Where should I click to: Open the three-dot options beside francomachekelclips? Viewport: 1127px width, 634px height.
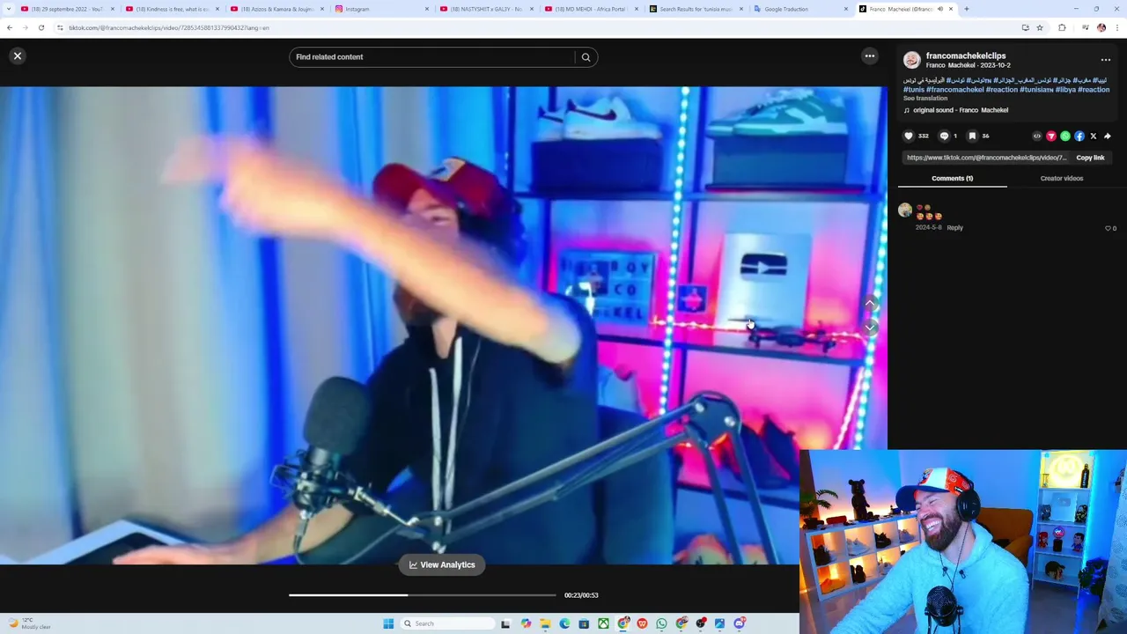tap(1106, 60)
